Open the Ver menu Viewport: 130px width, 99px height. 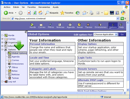(x=23, y=7)
